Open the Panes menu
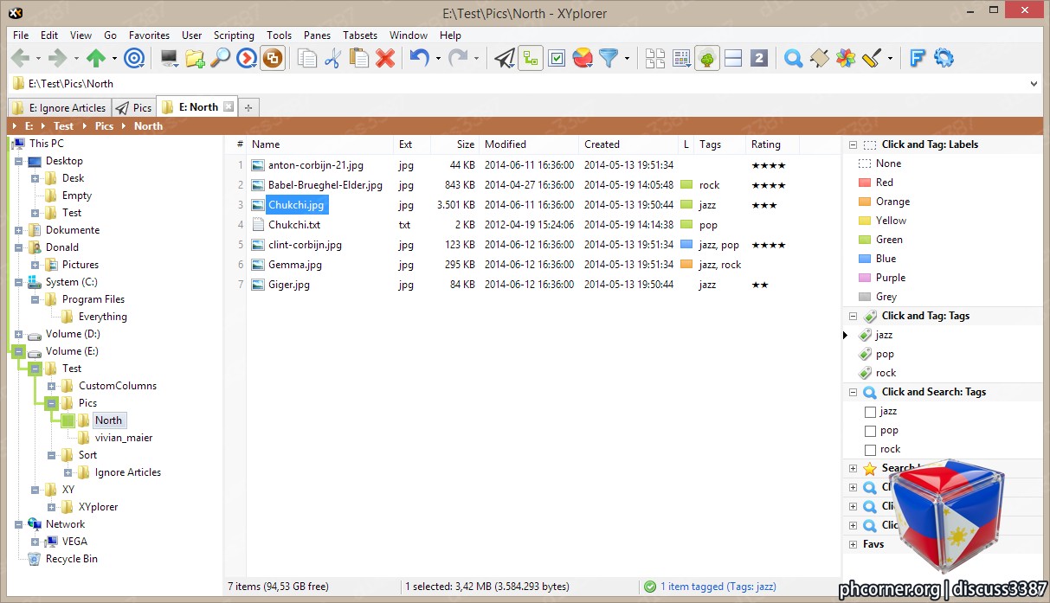 click(x=317, y=35)
